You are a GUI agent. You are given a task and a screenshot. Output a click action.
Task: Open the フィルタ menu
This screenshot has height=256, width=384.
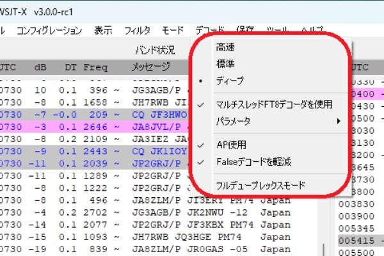pos(137,29)
